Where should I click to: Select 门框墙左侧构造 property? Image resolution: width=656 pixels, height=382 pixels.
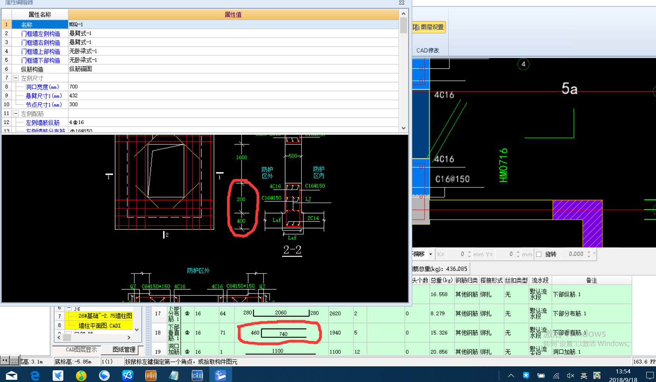click(x=40, y=34)
